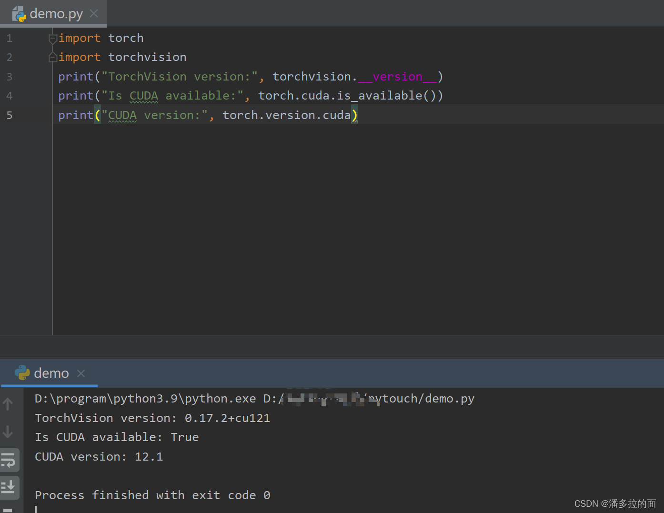Select the demo run tab
The width and height of the screenshot is (664, 513).
tap(50, 373)
